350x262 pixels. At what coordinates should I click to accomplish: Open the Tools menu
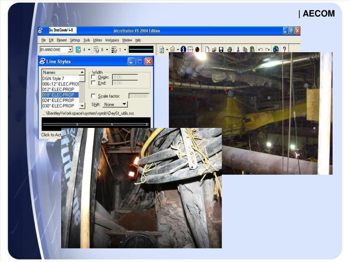(86, 40)
